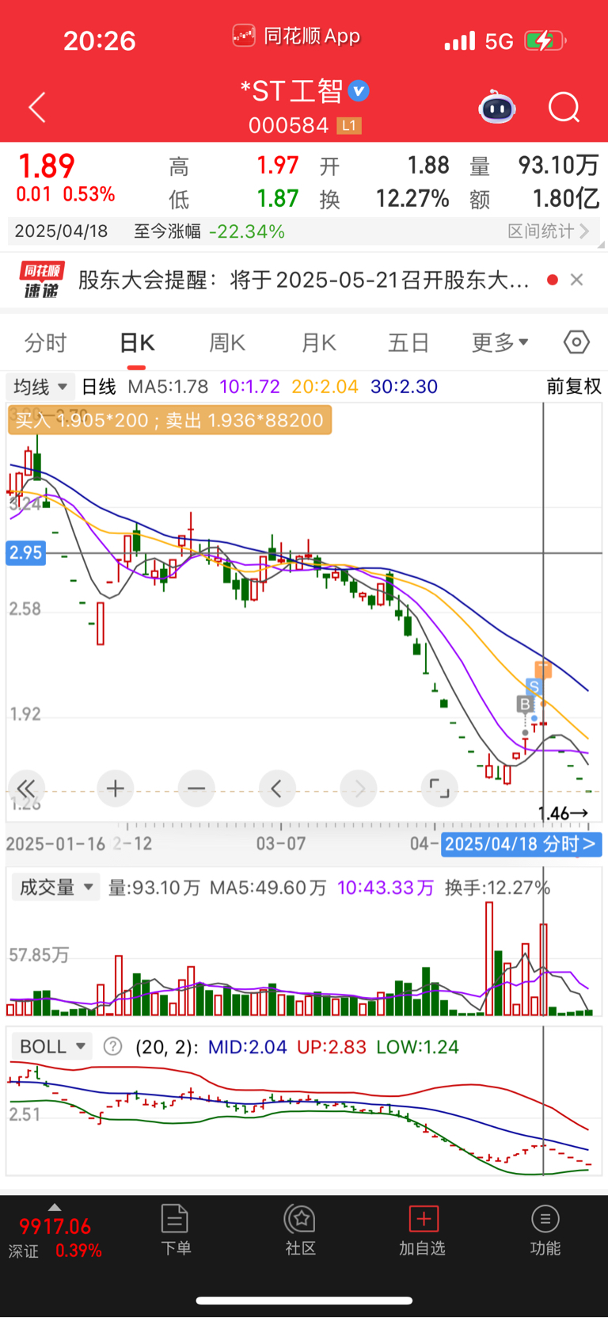Screen dimensions: 608x1318
Task: Tap 深证 index 9917.06 ticker
Action: point(55,1237)
